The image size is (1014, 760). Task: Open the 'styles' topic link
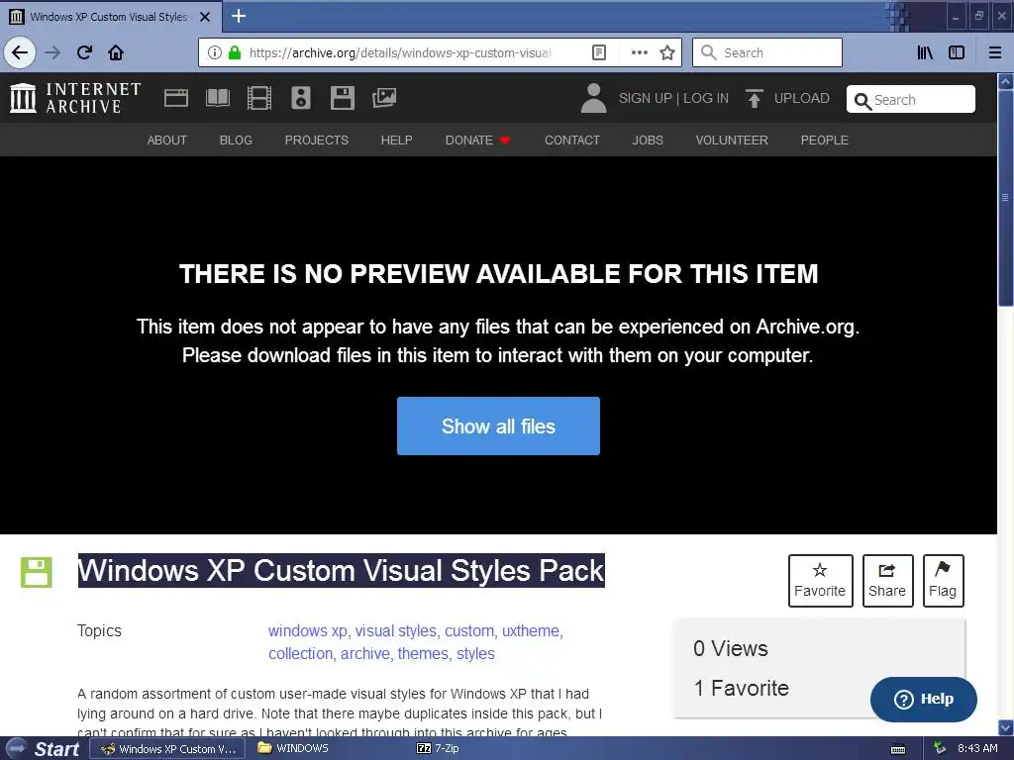coord(475,654)
